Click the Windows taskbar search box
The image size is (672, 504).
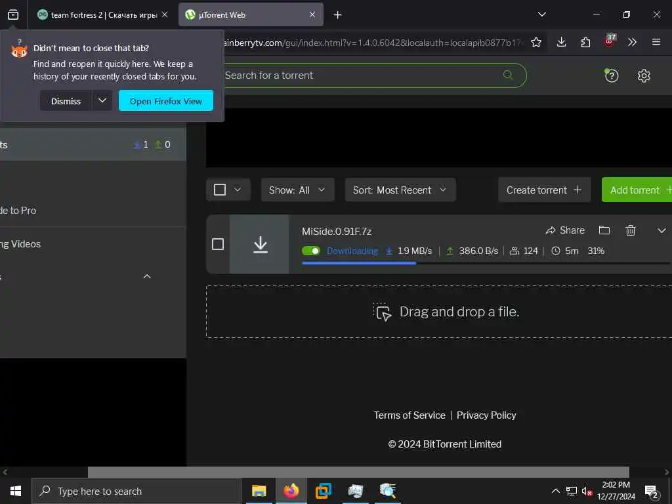pos(136,491)
